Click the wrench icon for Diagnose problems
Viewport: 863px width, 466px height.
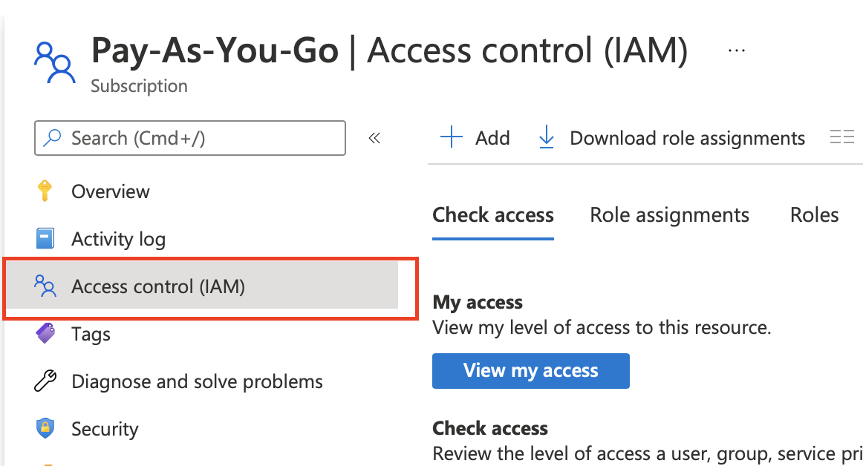[45, 381]
